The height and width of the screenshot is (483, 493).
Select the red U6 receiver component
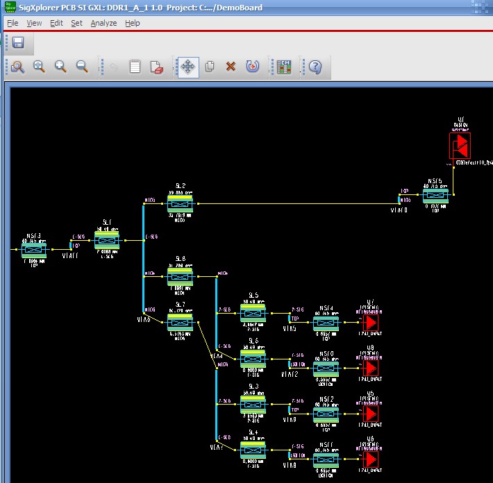point(371,459)
